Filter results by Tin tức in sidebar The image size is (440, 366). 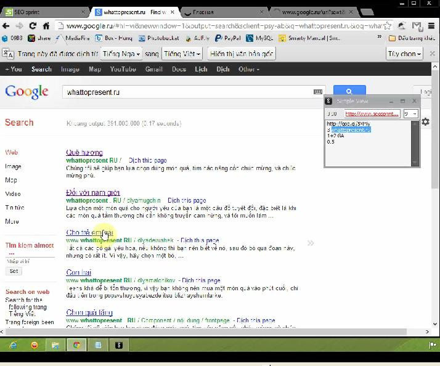pyautogui.click(x=15, y=208)
